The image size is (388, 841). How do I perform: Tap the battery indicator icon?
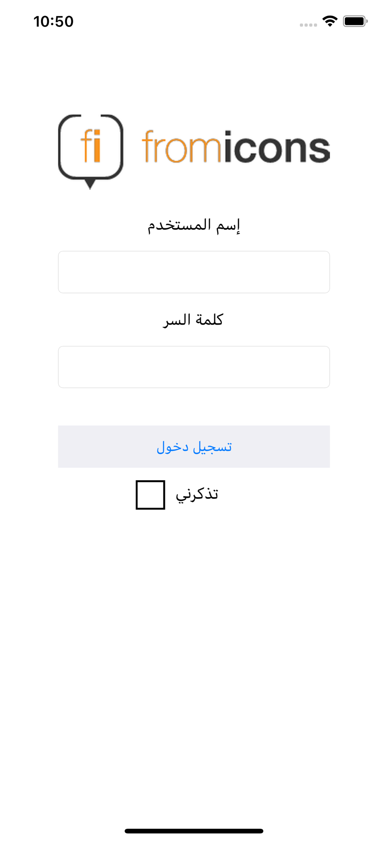point(355,21)
